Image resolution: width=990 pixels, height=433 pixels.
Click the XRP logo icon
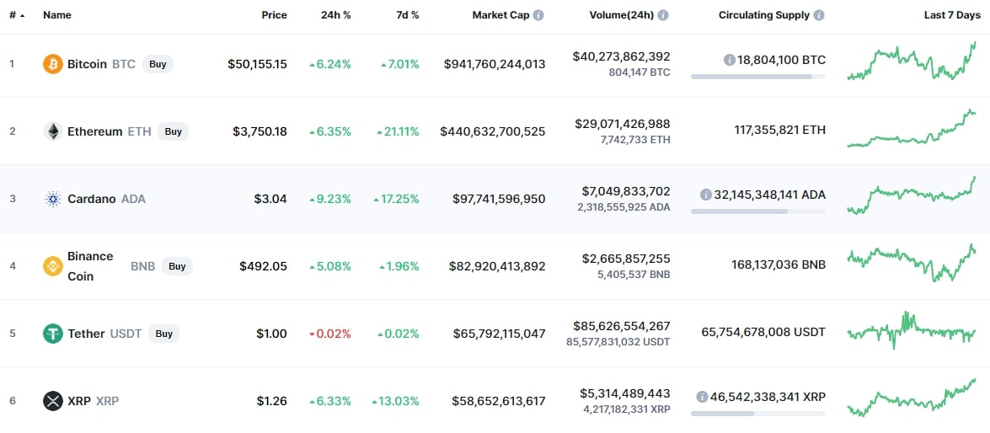coord(53,401)
